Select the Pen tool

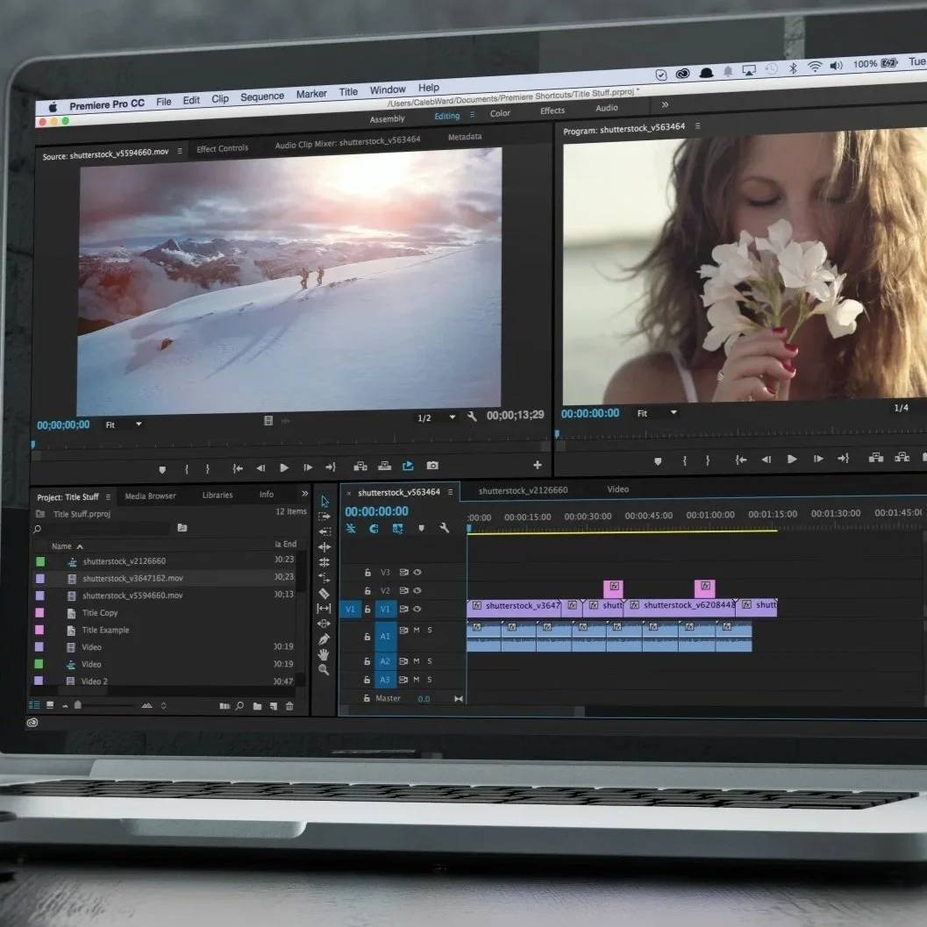tap(324, 639)
